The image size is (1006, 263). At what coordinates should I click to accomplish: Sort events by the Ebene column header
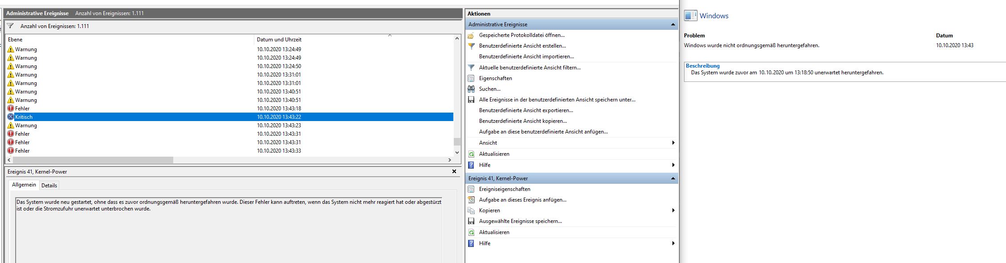tap(130, 40)
